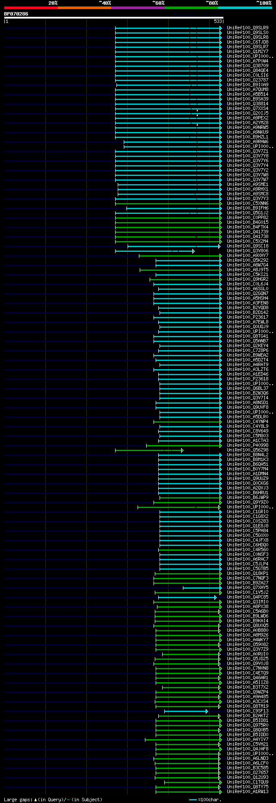The width and height of the screenshot is (276, 803).
Task: Click UniRef100_C4YNP4 subject name
Action: [248, 422]
